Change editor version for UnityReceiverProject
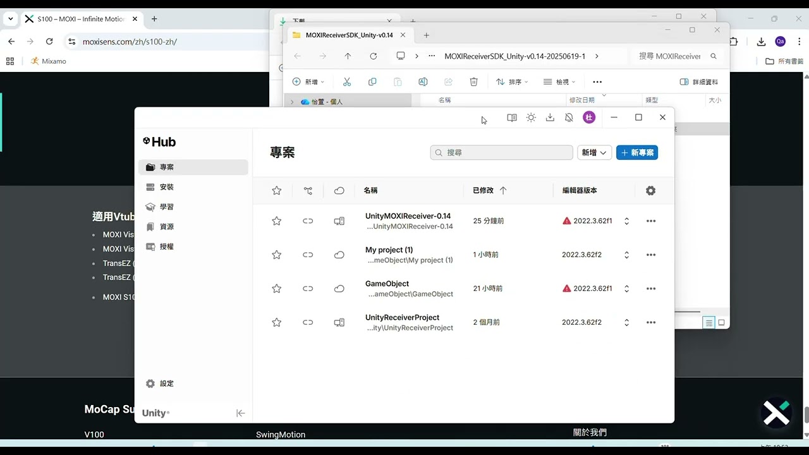This screenshot has height=455, width=809. pyautogui.click(x=626, y=322)
